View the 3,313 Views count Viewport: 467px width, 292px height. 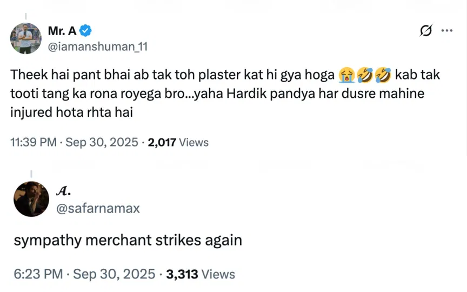click(x=201, y=274)
